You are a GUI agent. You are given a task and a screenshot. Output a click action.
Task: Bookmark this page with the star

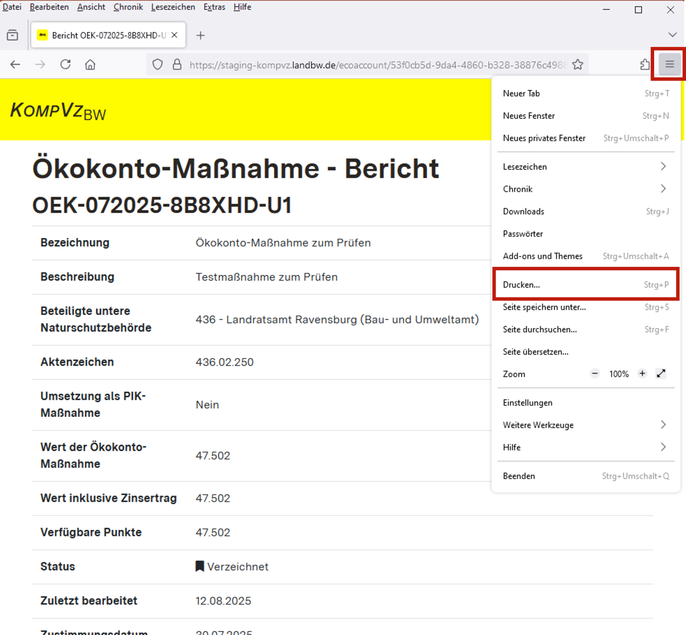[577, 64]
